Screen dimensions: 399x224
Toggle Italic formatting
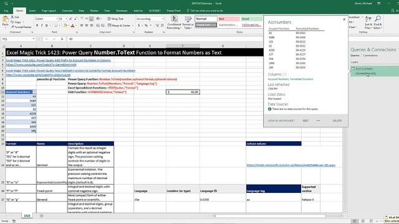tap(42, 26)
